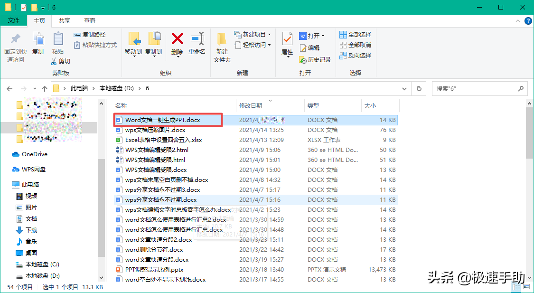Click 本地磁盘 (D:) in the address bar
Image resolution: width=534 pixels, height=293 pixels.
click(x=116, y=88)
